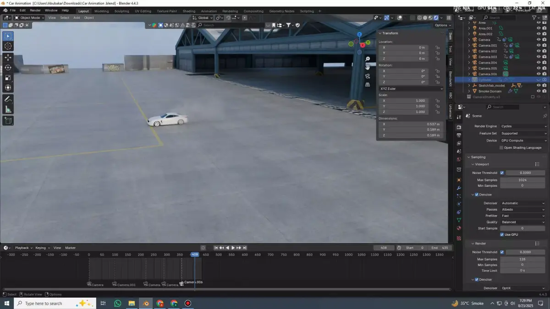The image size is (550, 309).
Task: Open the timeline Keying menu
Action: click(x=42, y=248)
